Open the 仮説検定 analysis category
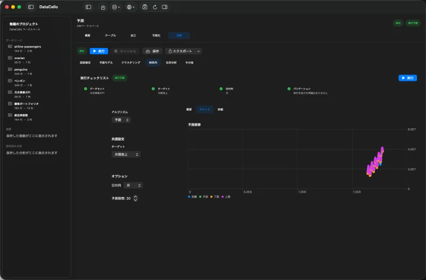 point(85,62)
